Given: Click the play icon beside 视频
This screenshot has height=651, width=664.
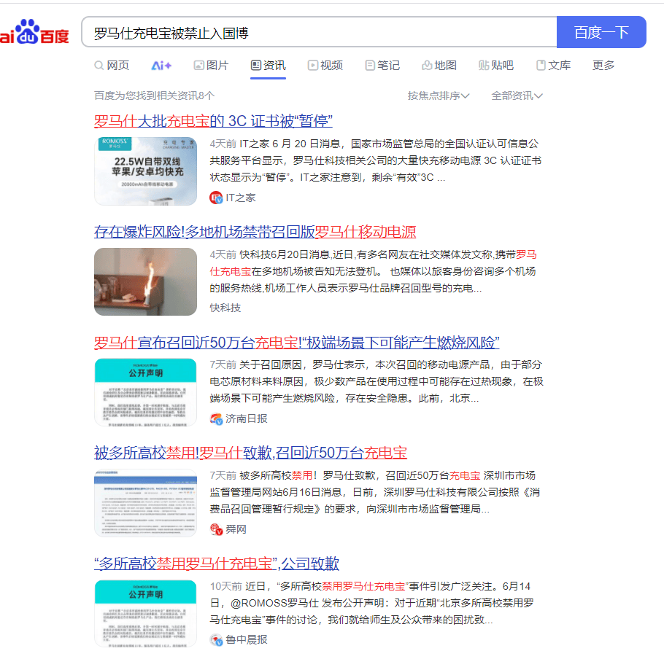Looking at the screenshot, I should point(312,65).
